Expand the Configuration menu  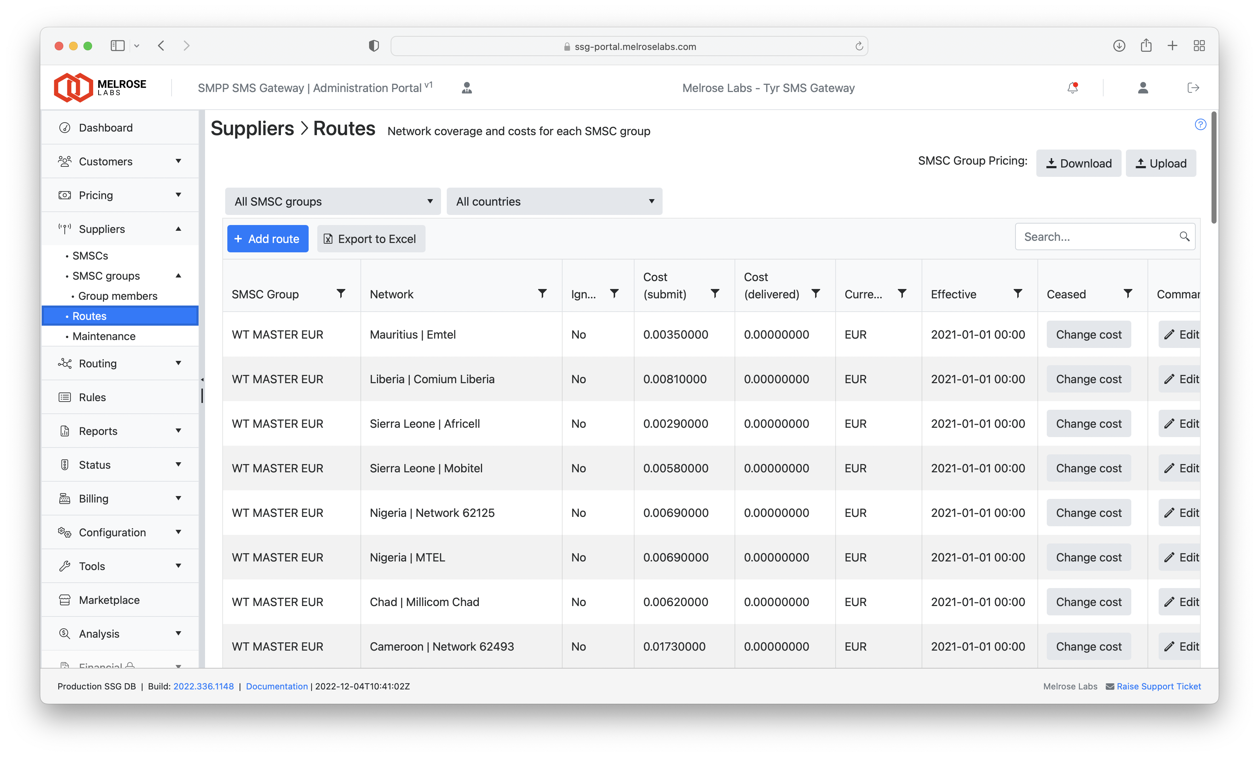[119, 532]
